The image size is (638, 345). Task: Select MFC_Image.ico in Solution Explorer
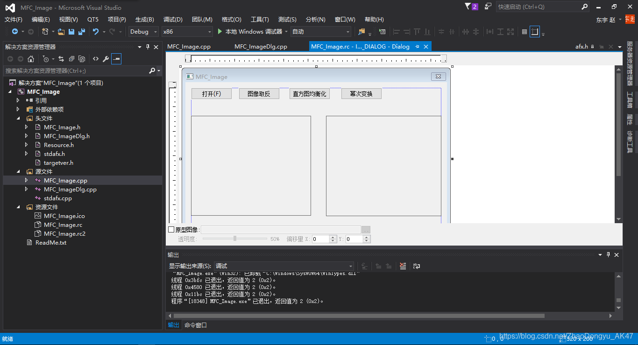pos(64,216)
